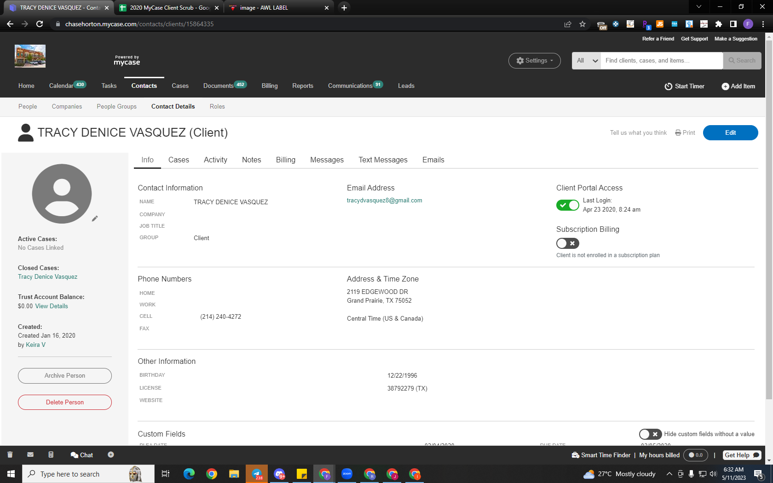This screenshot has width=773, height=483.
Task: Click the Get Support link
Action: (695, 39)
